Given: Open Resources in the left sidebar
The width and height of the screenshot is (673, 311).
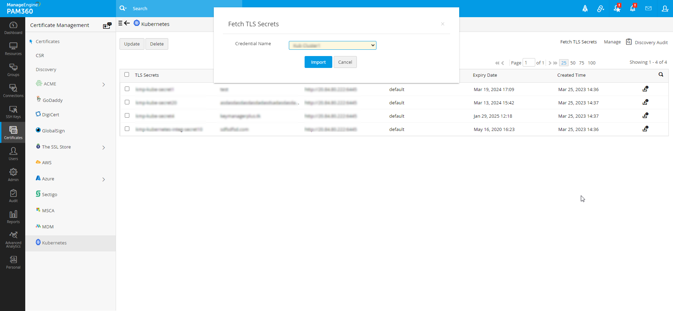Looking at the screenshot, I should pyautogui.click(x=13, y=49).
